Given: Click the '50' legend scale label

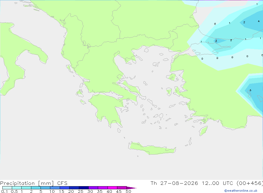Looking at the screenshot, I should tap(129, 191).
